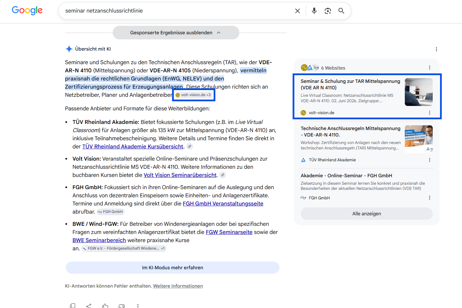The height and width of the screenshot is (308, 462).
Task: Rate the AI overview with thumbs up
Action: tap(105, 306)
